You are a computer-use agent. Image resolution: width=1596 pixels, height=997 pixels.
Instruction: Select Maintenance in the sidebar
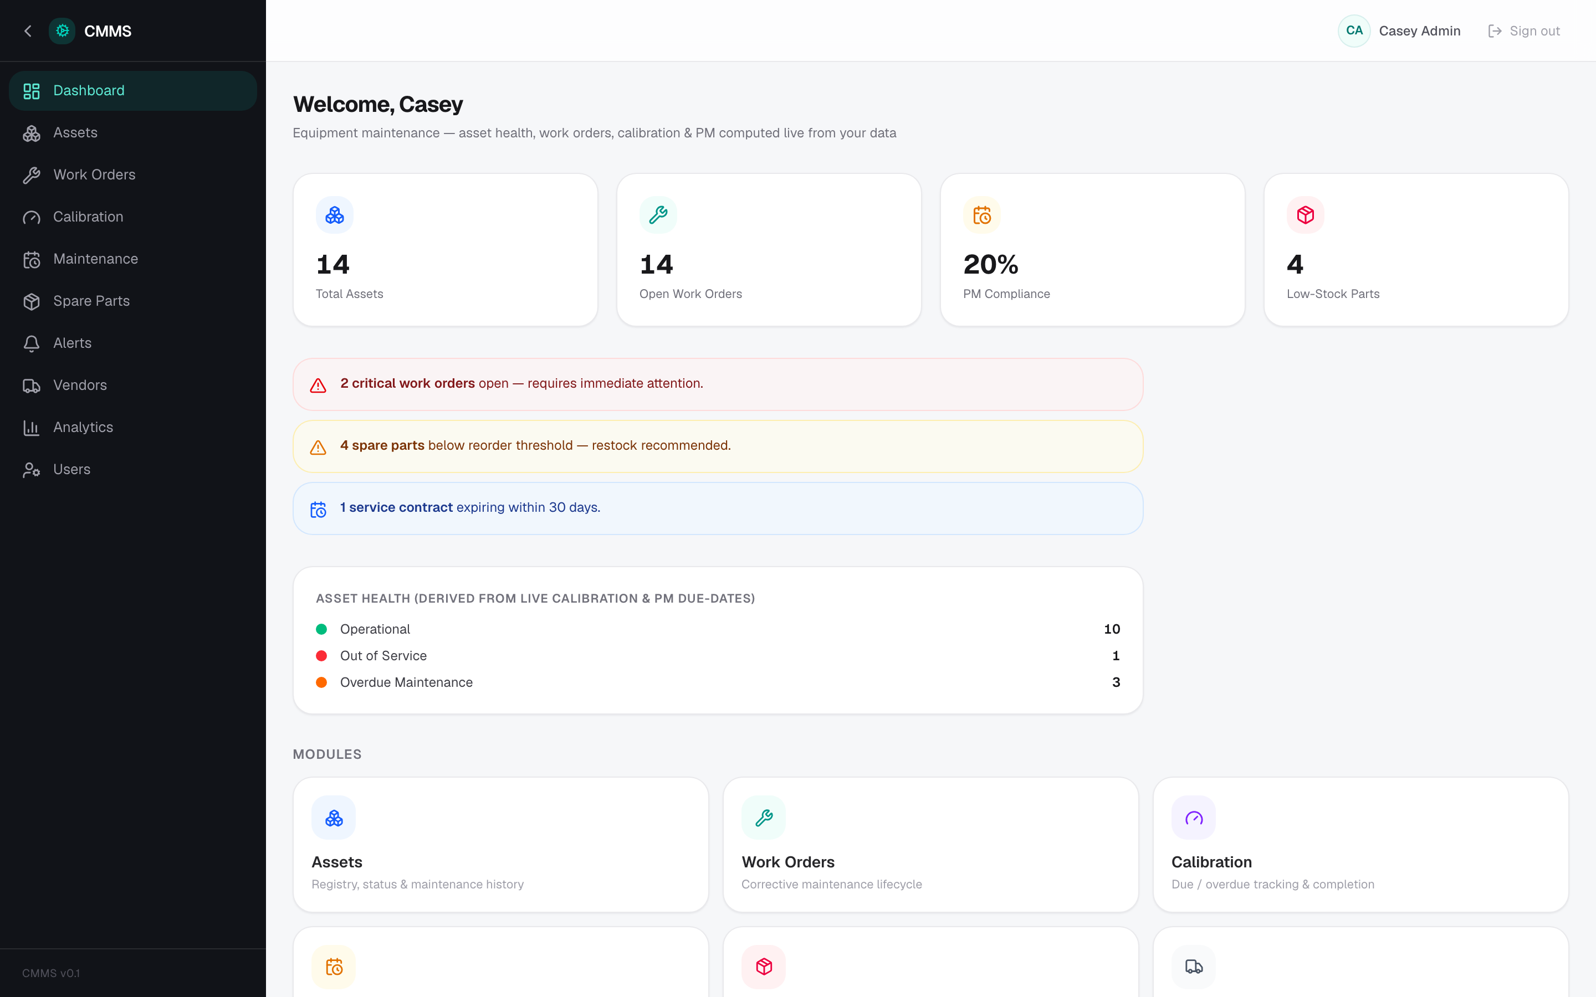tap(133, 260)
